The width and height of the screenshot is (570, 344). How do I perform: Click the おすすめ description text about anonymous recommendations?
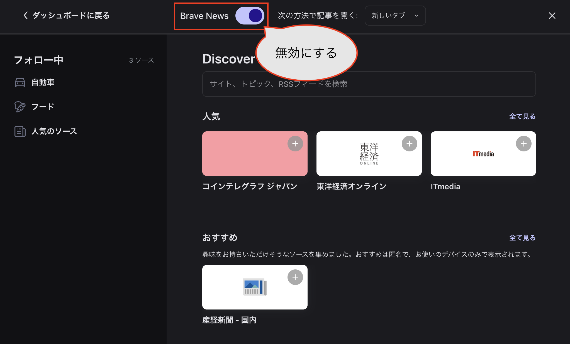tap(368, 254)
